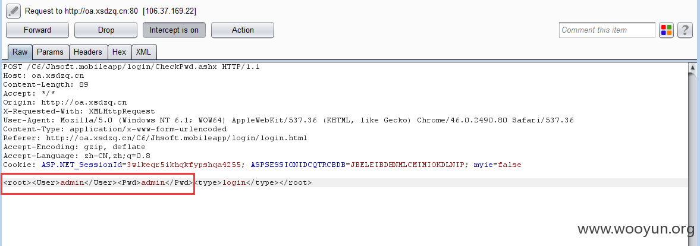700x246 pixels.
Task: Click the scrollbar up arrow
Action: coord(692,68)
